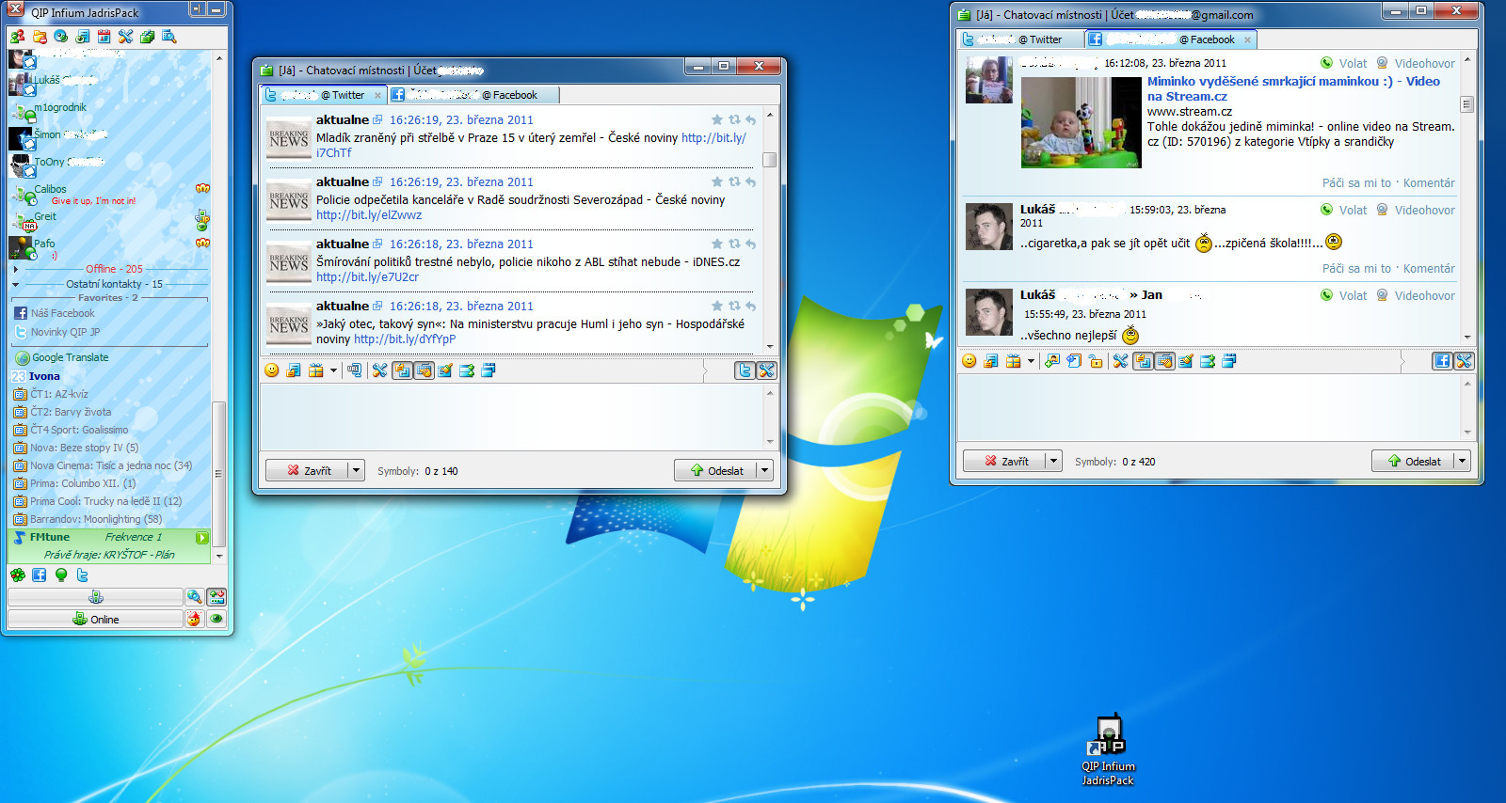Select @Twitter tab in left chat window
The height and width of the screenshot is (803, 1506).
(x=323, y=95)
